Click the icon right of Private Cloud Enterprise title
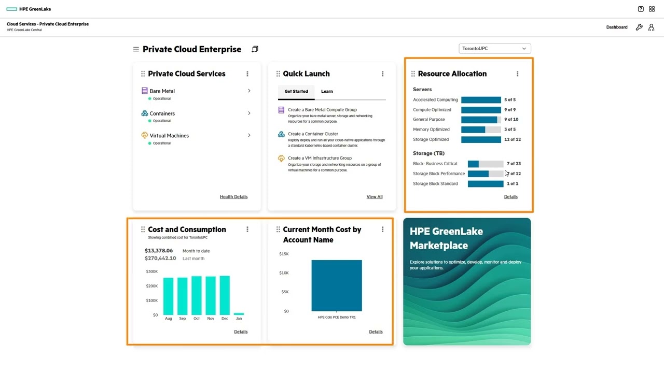Viewport: 664px width, 373px height. tap(255, 49)
